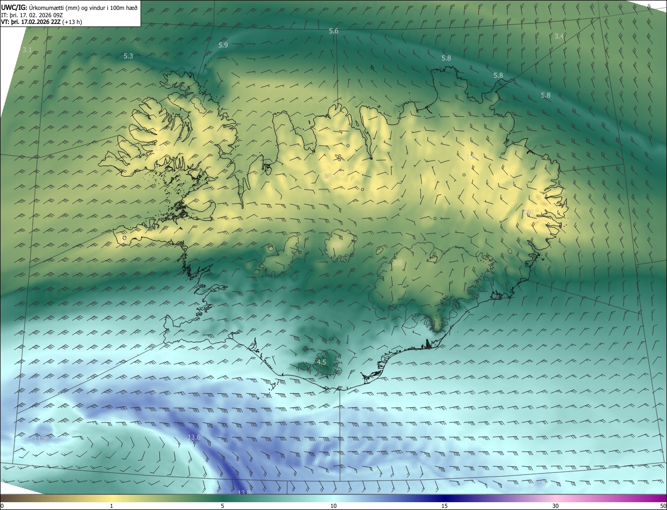Click the 5.3 precipitation value
The width and height of the screenshot is (667, 510).
point(128,56)
